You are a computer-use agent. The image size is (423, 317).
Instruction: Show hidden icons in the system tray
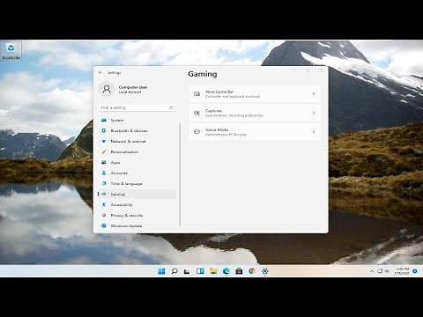pos(372,271)
